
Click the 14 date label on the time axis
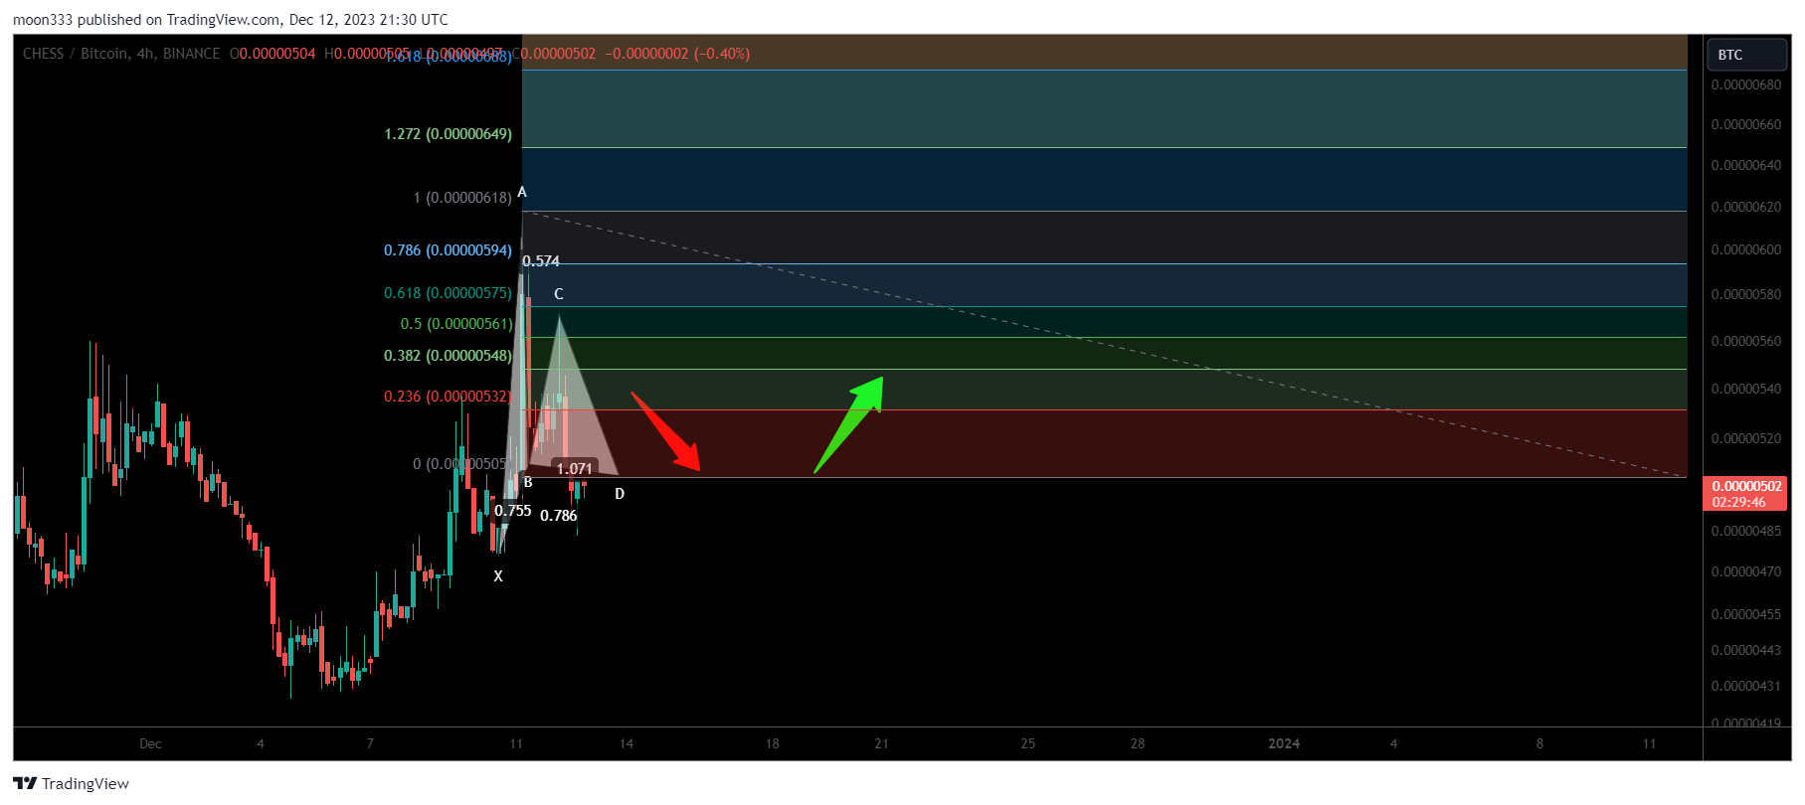pos(626,744)
